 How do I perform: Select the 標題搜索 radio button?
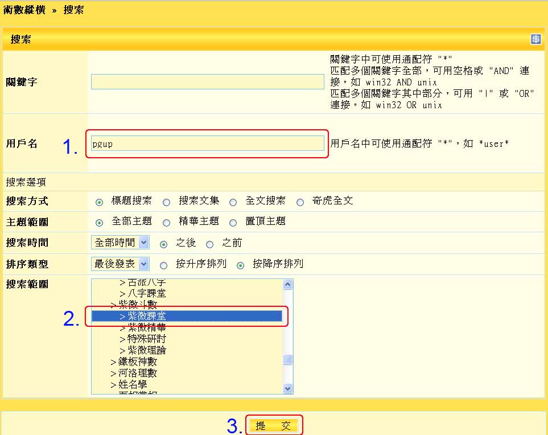(x=100, y=202)
